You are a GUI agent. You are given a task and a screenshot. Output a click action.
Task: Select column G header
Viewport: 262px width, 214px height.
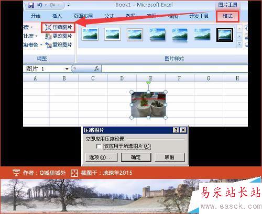[x=208, y=78]
